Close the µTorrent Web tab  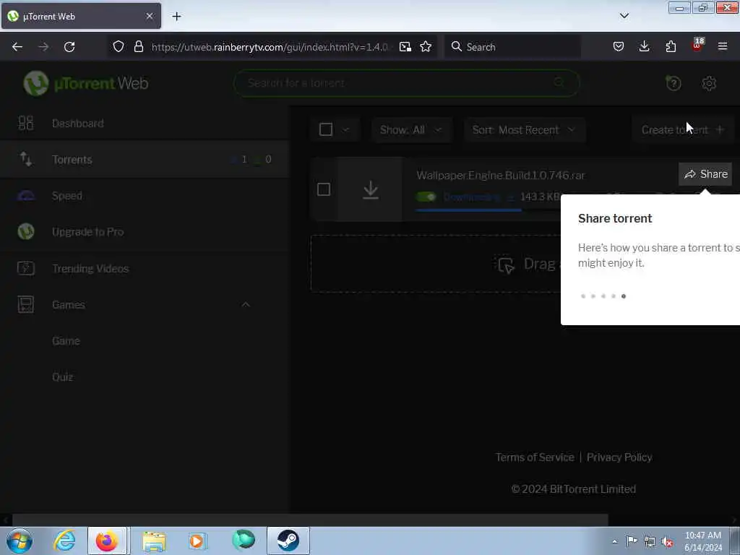tap(149, 16)
